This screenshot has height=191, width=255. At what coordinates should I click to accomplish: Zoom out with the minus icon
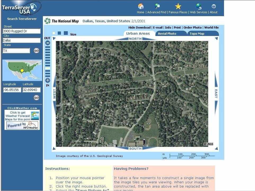click(x=48, y=43)
